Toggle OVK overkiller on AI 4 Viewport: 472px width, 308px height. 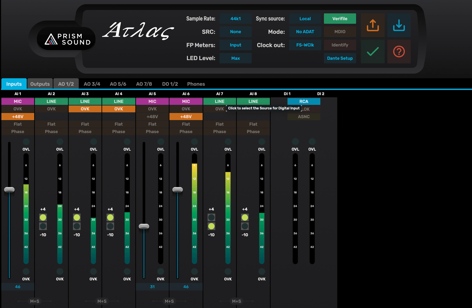(x=119, y=109)
